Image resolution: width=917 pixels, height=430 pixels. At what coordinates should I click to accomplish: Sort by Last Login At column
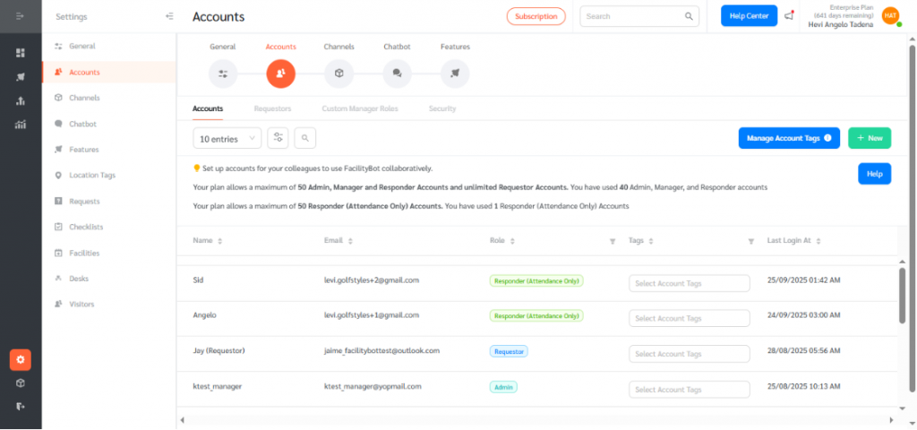pos(818,241)
